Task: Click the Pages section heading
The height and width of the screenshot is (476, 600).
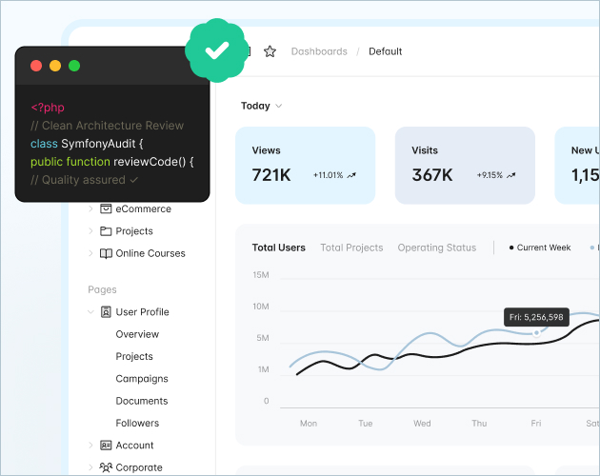Action: click(x=102, y=289)
